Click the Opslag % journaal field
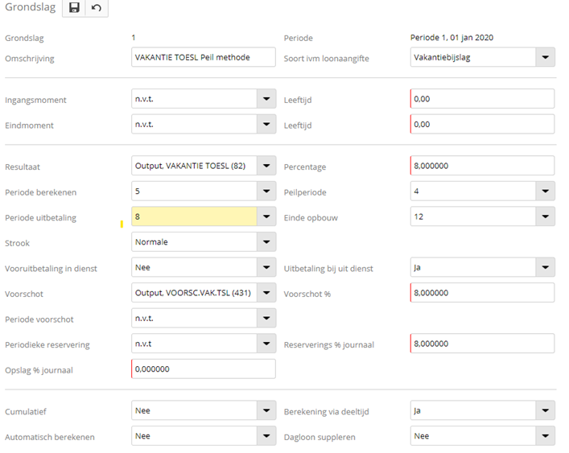Screen dimensions: 569x453 [x=203, y=369]
